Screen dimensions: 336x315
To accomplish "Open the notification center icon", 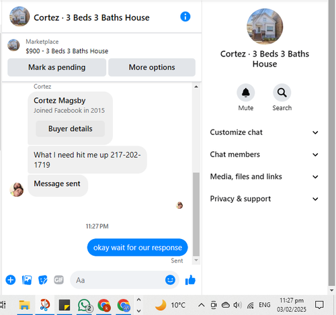I will [319, 305].
